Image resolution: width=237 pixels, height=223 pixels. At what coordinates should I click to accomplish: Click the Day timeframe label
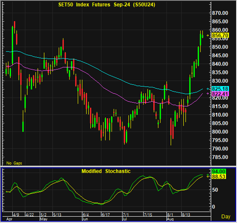[226, 217]
